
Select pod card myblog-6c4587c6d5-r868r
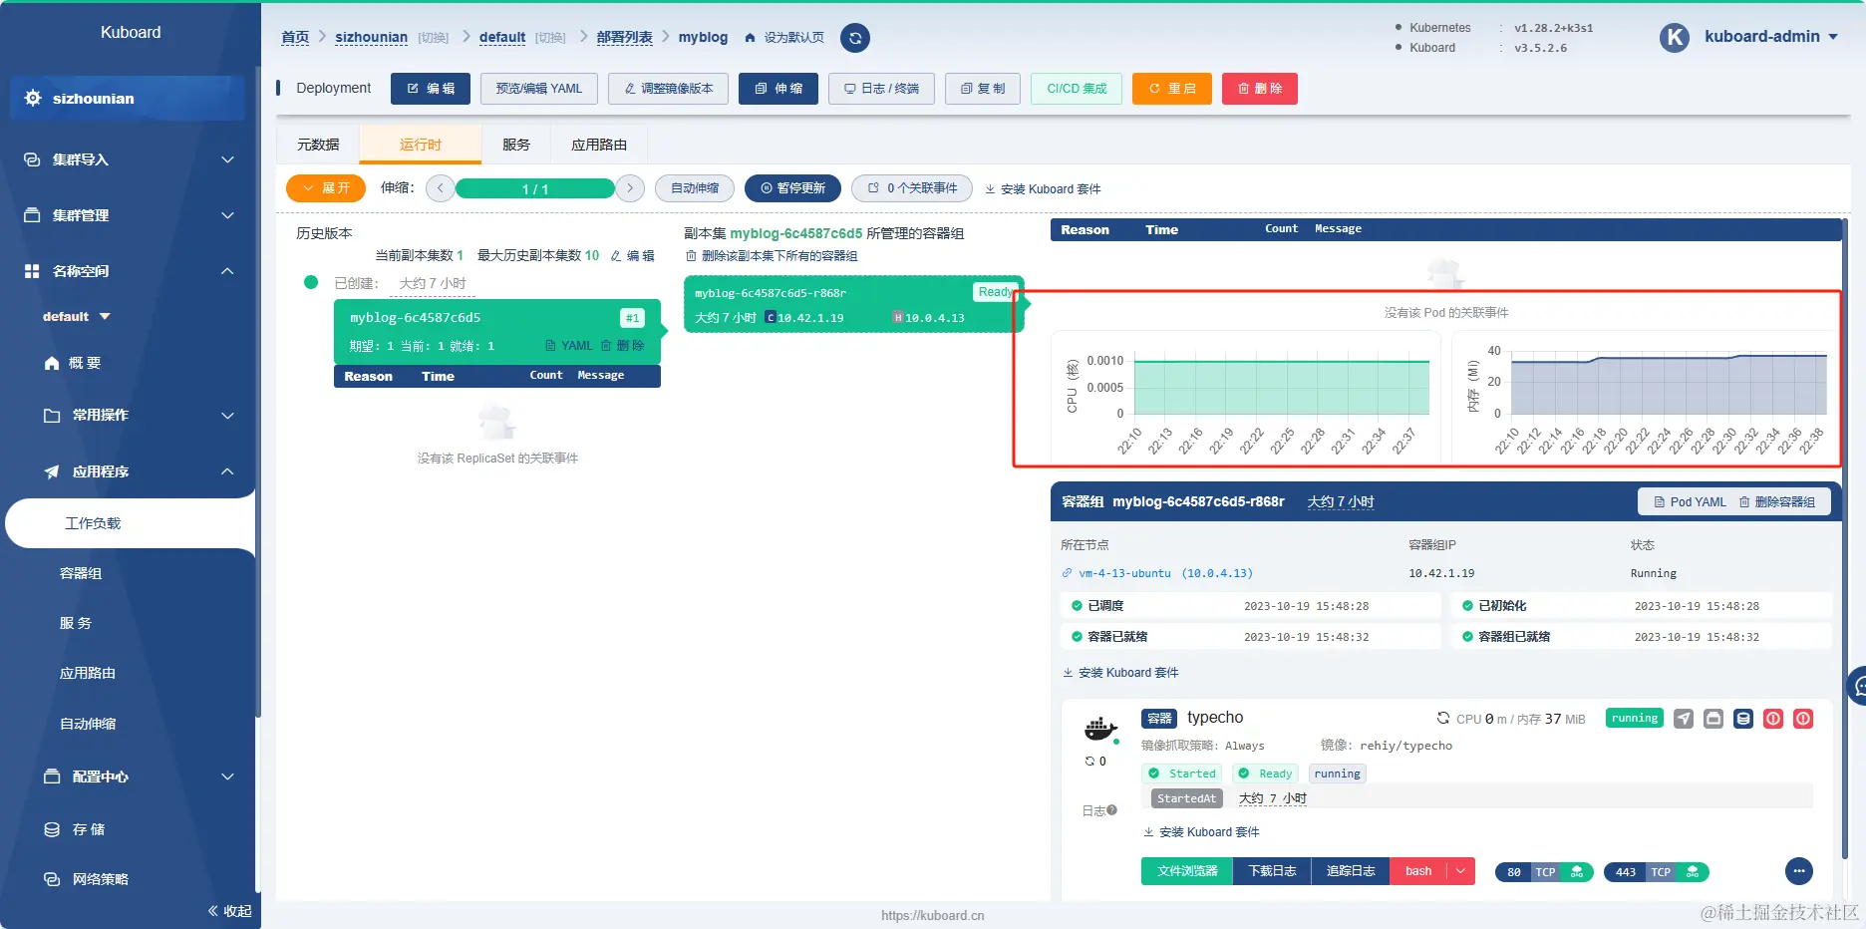coord(853,304)
